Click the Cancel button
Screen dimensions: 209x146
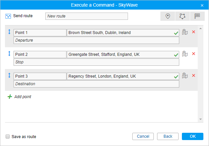[x=143, y=136]
